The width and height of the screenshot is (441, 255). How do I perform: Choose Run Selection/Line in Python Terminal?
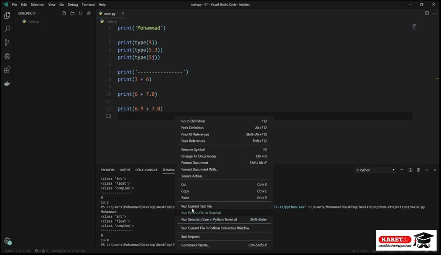(224, 219)
